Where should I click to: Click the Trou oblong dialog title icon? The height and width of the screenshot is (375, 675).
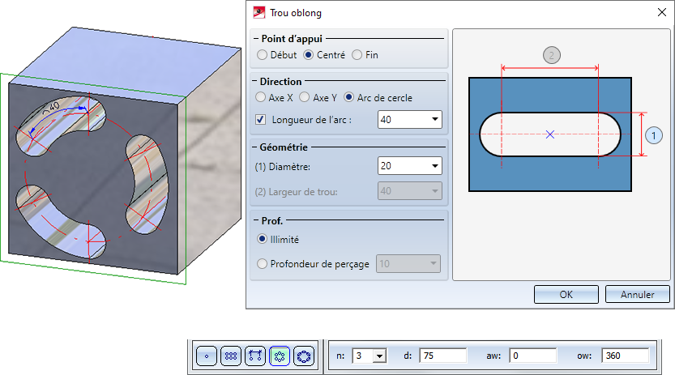pyautogui.click(x=258, y=12)
